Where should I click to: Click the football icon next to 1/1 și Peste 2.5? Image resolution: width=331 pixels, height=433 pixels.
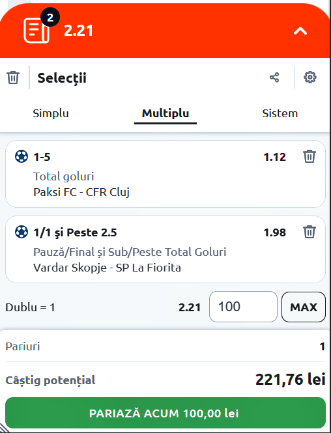[22, 232]
